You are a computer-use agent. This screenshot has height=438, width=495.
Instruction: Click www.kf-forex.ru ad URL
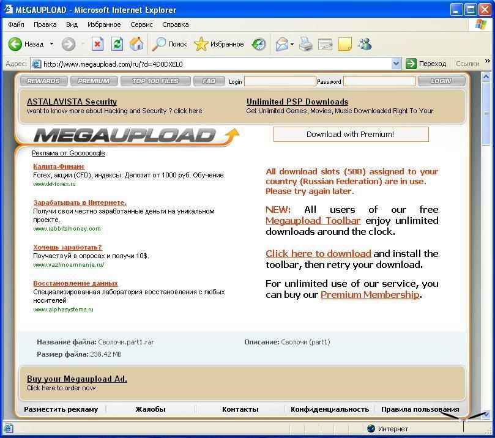[x=54, y=184]
